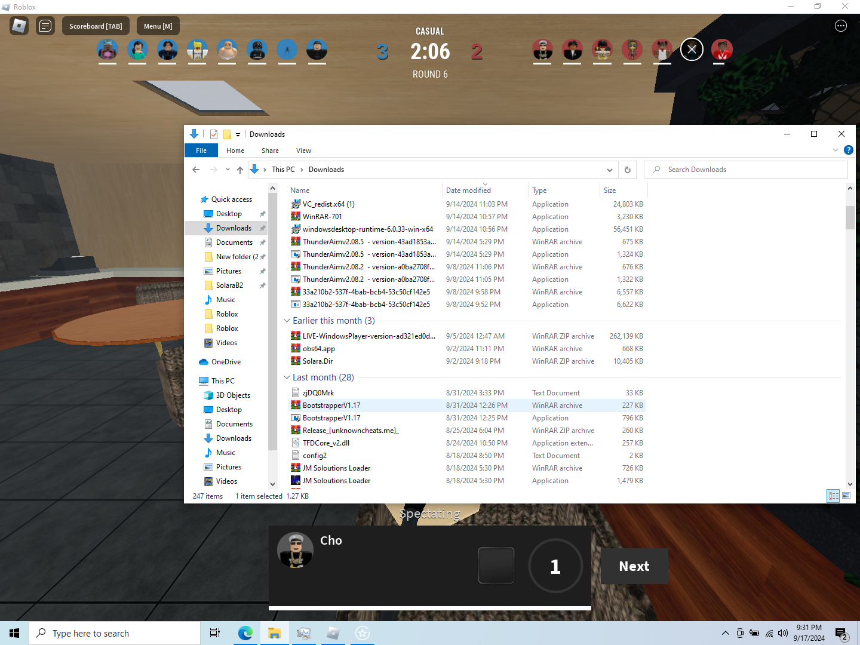860x645 pixels.
Task: Click the Downloads breadcrumb in address bar
Action: click(x=326, y=170)
